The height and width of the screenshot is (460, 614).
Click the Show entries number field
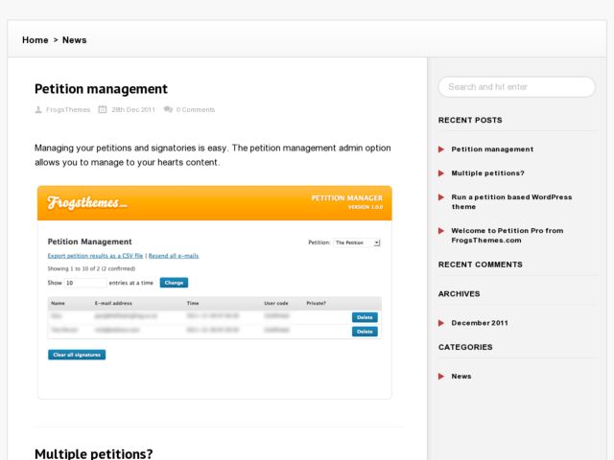[85, 283]
